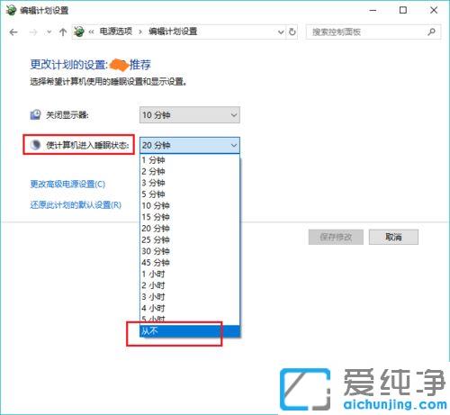Select 5 分钟 from sleep list
The height and width of the screenshot is (415, 450).
(190, 194)
